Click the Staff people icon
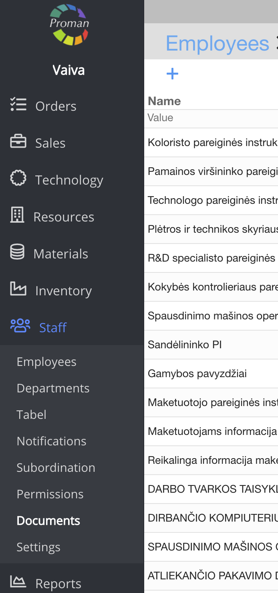The image size is (278, 593). [20, 327]
